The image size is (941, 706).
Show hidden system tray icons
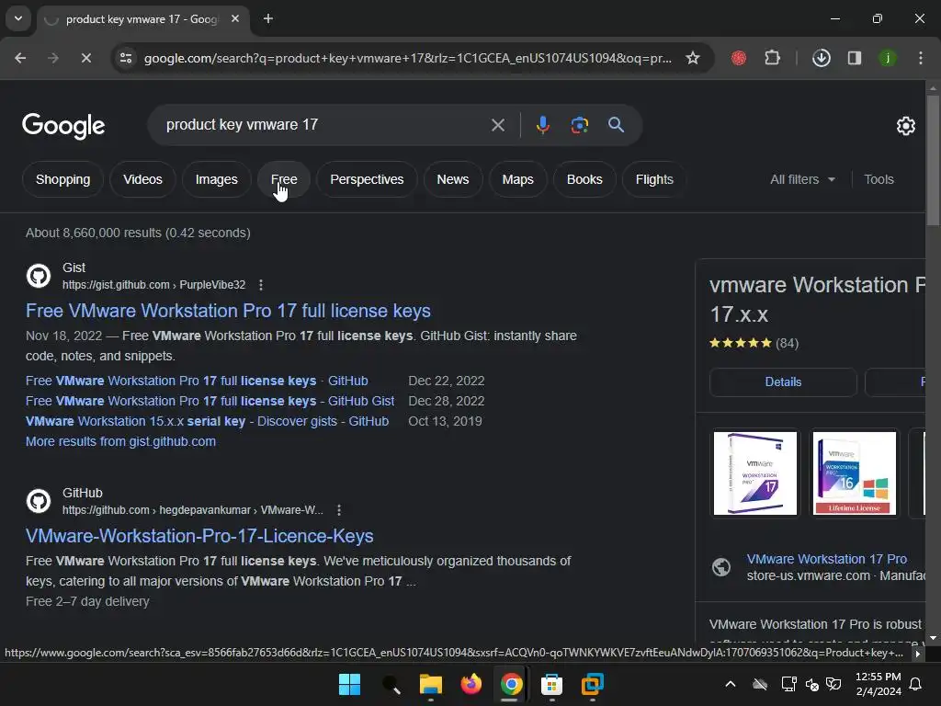[x=731, y=684]
